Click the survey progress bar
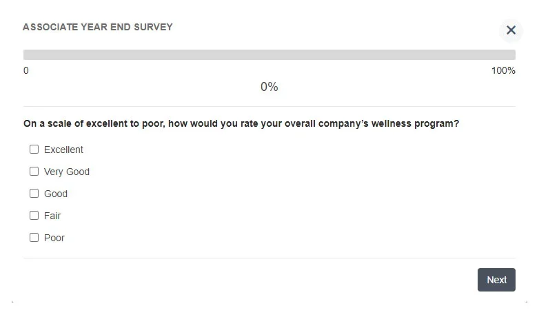This screenshot has height=317, width=539. coord(269,54)
